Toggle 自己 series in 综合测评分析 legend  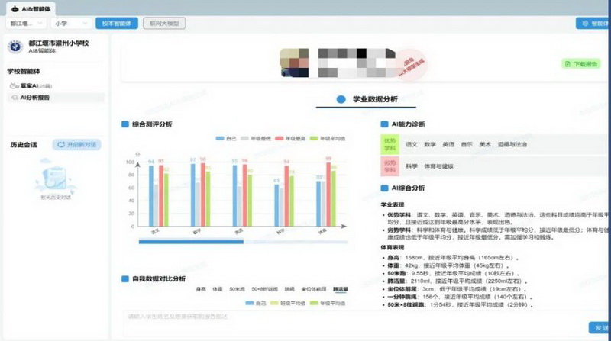[x=225, y=139]
